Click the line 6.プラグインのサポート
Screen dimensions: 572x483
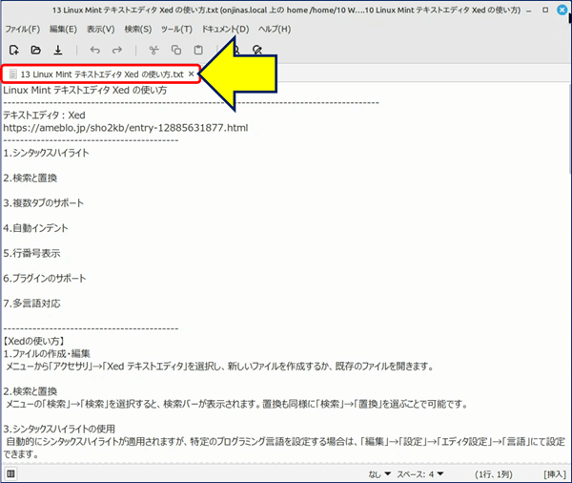point(45,279)
